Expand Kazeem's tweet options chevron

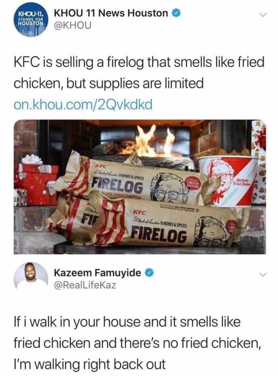tap(263, 274)
